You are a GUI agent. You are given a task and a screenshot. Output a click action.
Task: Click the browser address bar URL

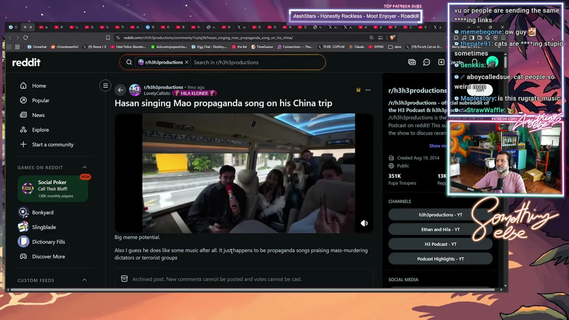pyautogui.click(x=208, y=38)
